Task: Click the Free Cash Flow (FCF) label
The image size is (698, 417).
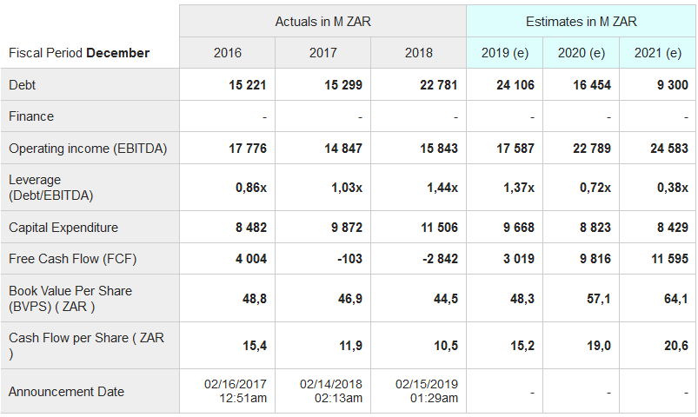Action: (x=73, y=259)
